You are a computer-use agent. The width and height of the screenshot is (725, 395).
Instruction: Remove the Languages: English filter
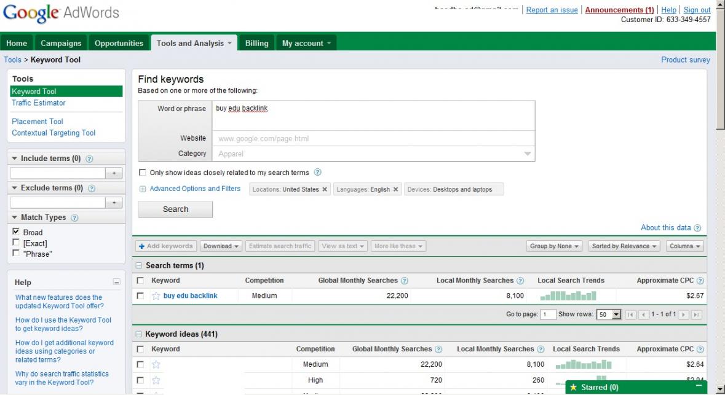tap(395, 189)
